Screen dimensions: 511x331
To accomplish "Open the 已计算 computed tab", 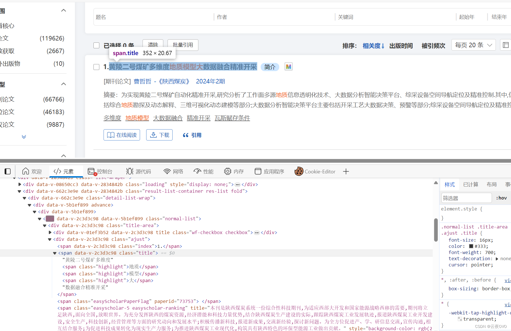I will tap(471, 184).
